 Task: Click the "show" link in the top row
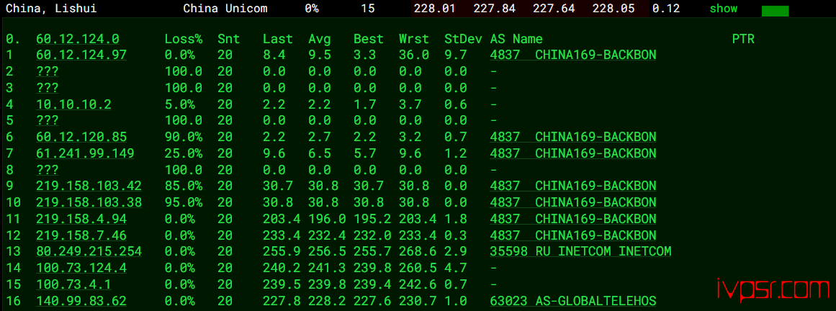723,9
